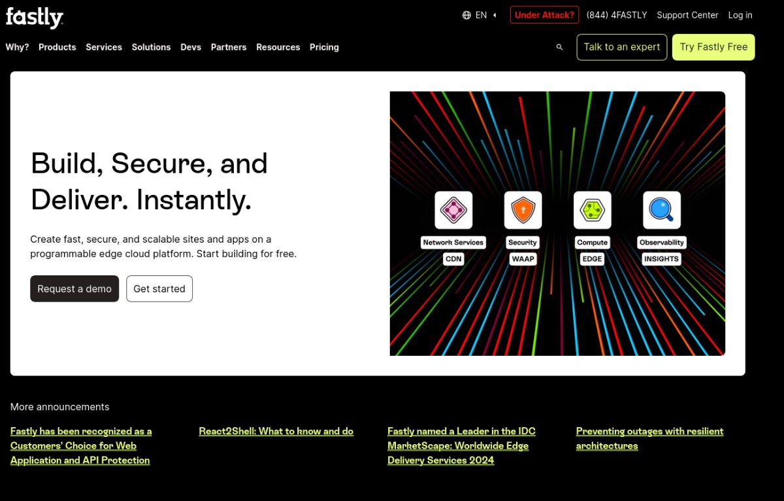Image resolution: width=784 pixels, height=501 pixels.
Task: Open the Why? menu
Action: (x=17, y=47)
